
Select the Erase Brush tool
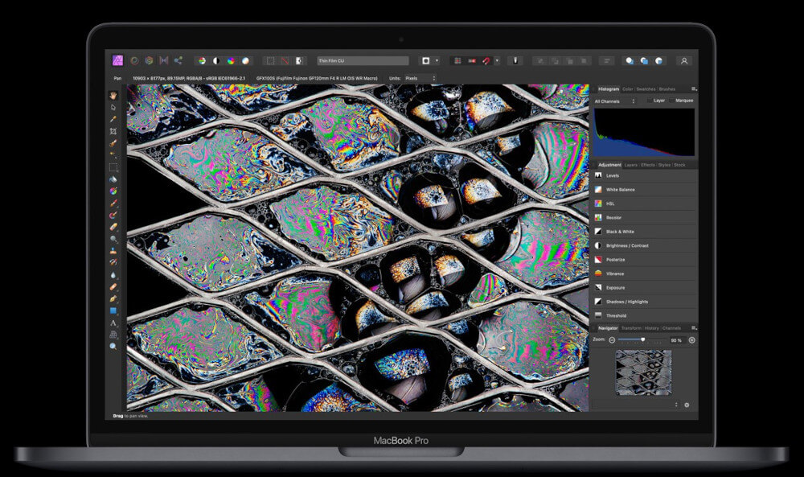click(x=113, y=227)
